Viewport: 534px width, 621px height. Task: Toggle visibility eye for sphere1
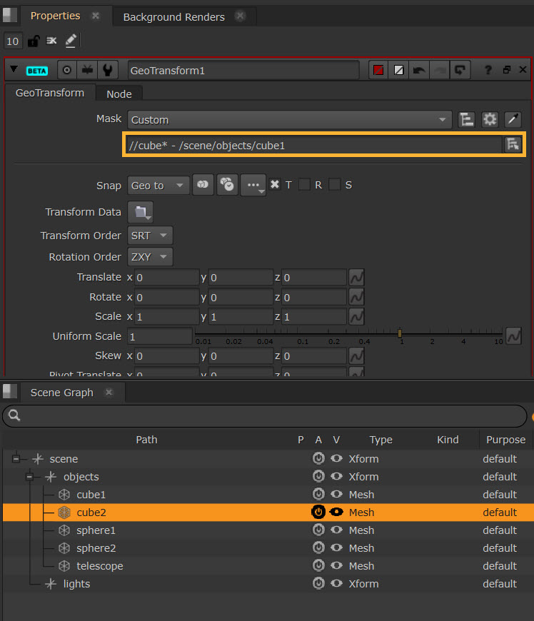(x=336, y=530)
